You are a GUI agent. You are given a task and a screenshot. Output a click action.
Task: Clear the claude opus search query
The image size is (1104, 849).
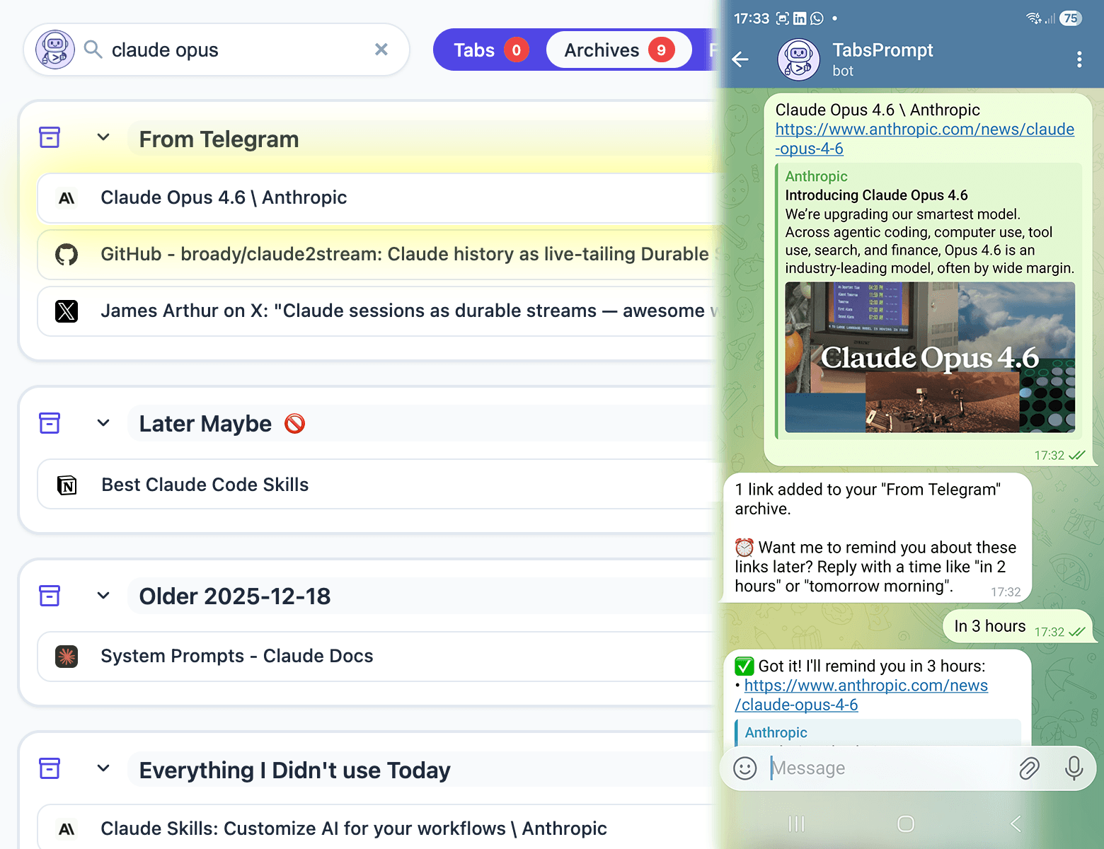click(x=381, y=50)
